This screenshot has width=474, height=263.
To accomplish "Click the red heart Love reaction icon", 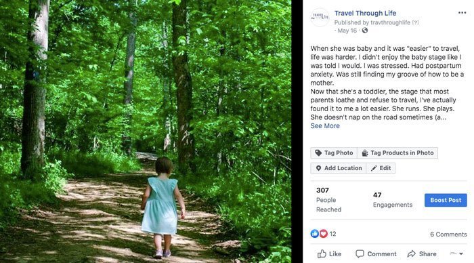I will pos(324,234).
